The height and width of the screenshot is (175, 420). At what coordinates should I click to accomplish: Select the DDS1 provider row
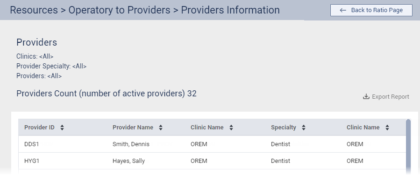212,144
